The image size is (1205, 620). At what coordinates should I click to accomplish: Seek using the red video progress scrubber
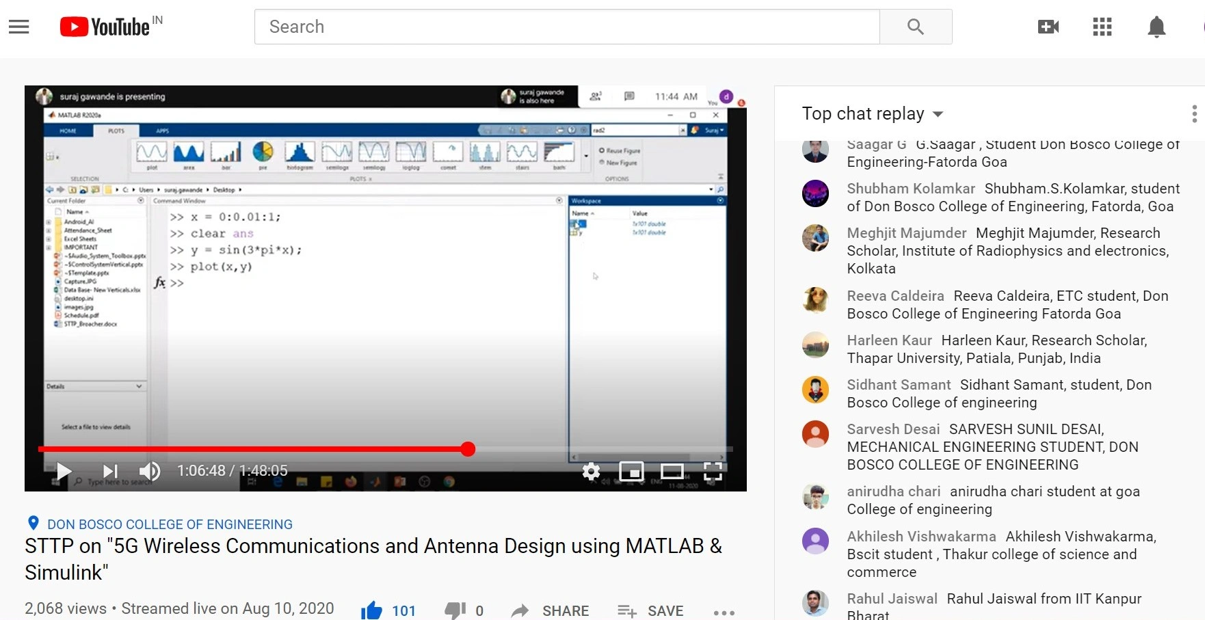[x=468, y=449]
